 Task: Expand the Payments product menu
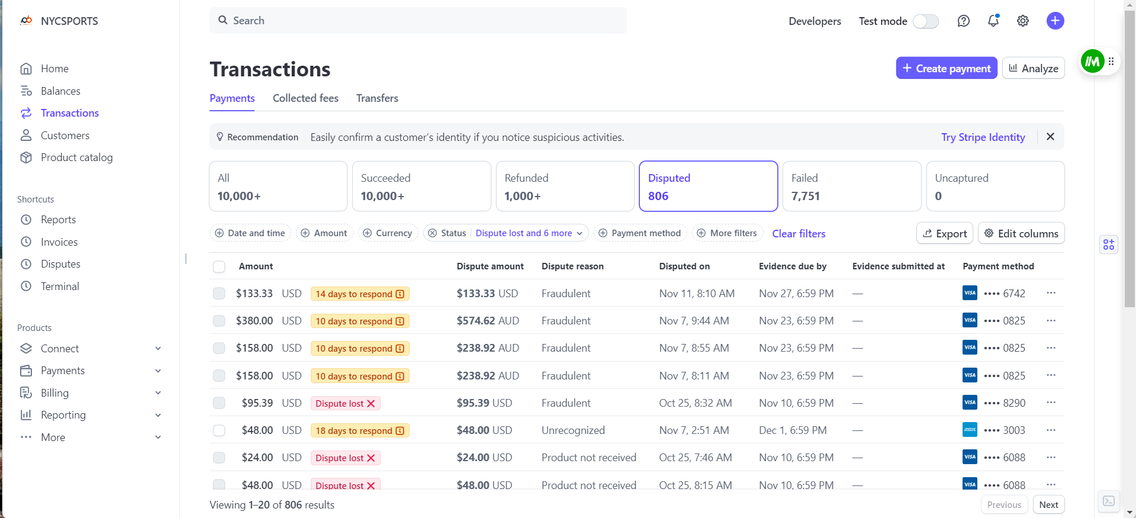pyautogui.click(x=158, y=371)
